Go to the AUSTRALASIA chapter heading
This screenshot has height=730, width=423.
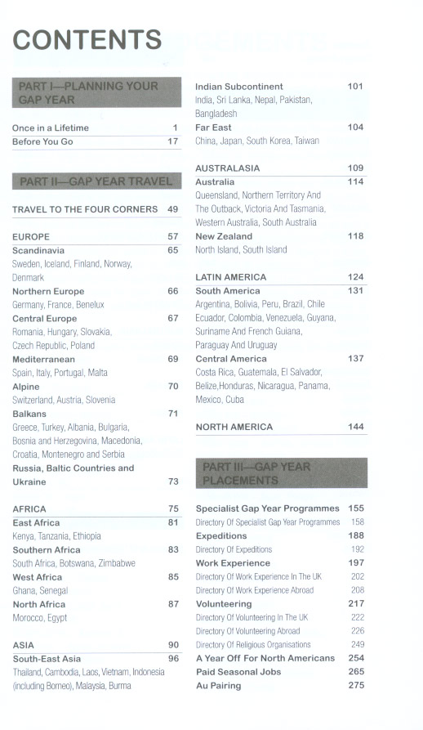click(279, 168)
